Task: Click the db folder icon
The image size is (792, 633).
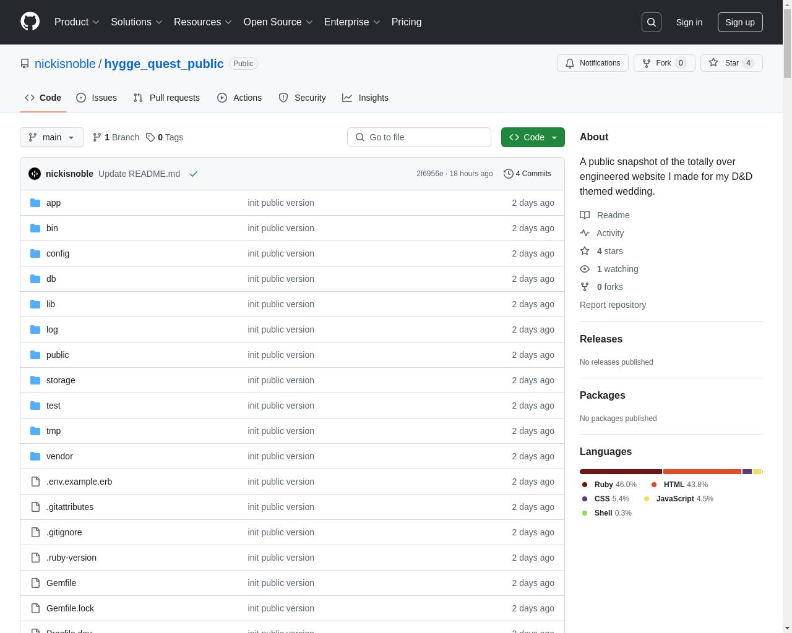Action: tap(35, 279)
